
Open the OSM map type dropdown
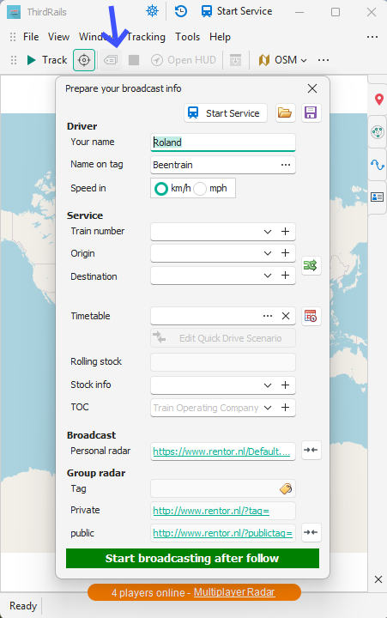click(x=282, y=60)
